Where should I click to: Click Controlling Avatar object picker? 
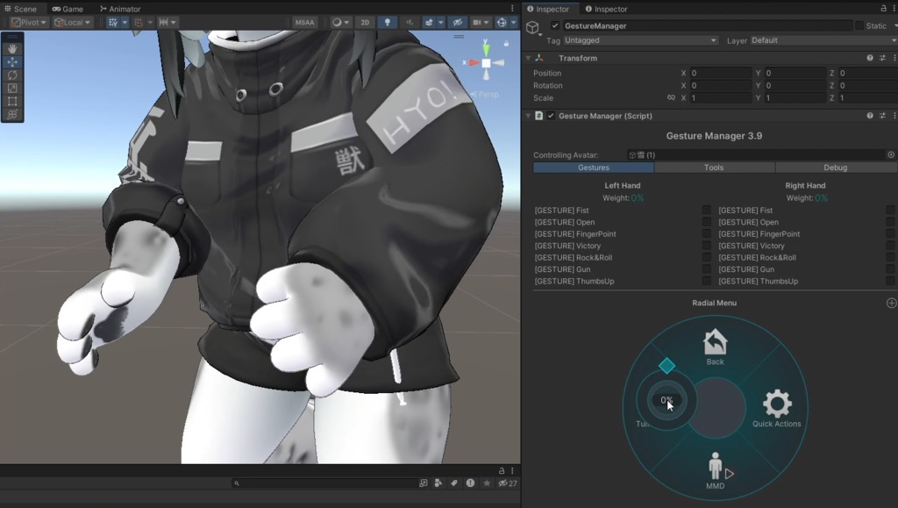pos(891,154)
